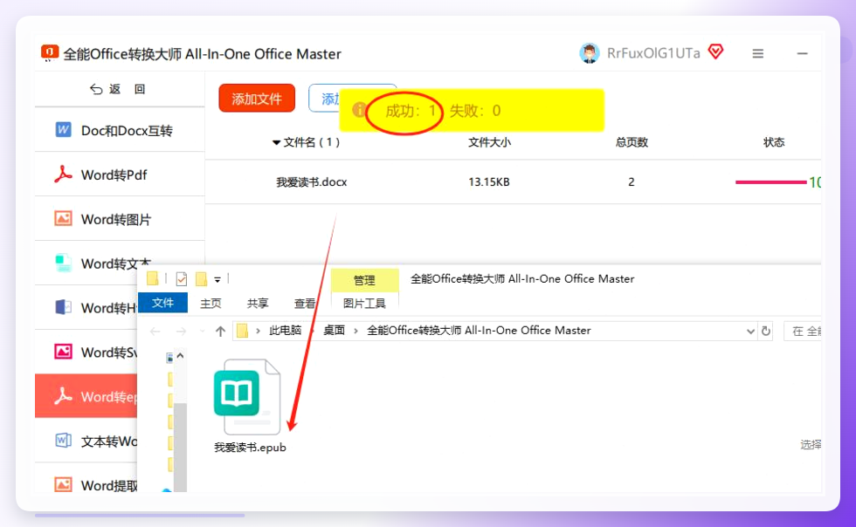This screenshot has height=527, width=856.
Task: Click the Explorer search input field
Action: [803, 332]
